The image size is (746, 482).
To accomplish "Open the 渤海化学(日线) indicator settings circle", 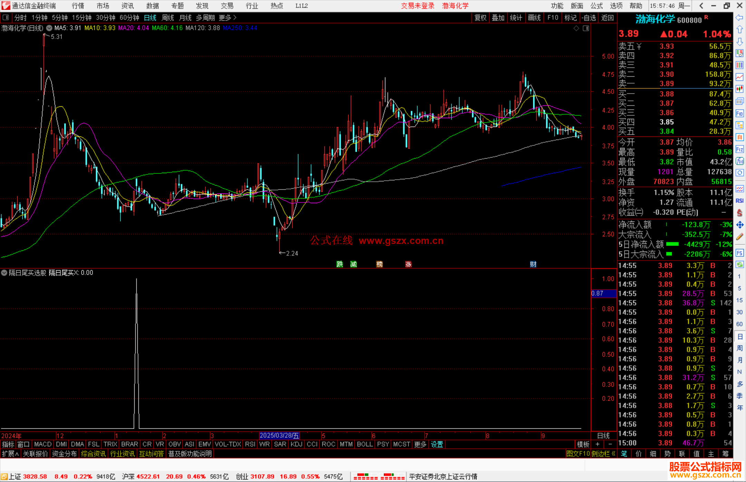I will [x=49, y=28].
